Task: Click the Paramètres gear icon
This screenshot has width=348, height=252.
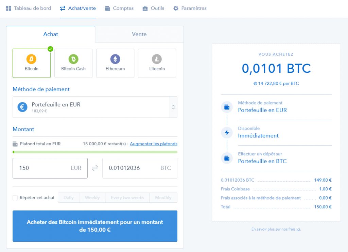Action: 176,9
